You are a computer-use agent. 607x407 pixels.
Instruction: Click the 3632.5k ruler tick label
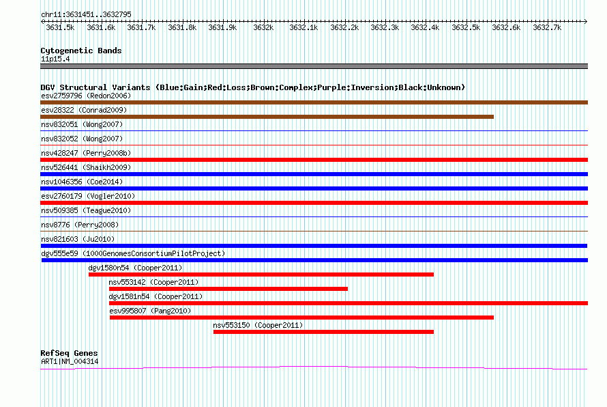point(466,27)
